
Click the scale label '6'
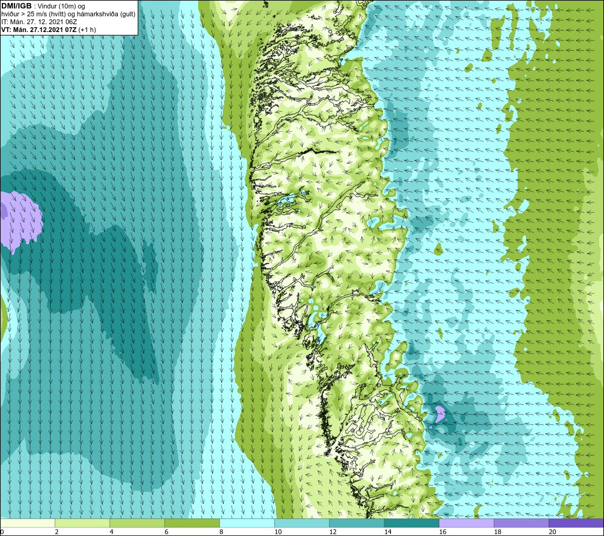[x=167, y=532]
